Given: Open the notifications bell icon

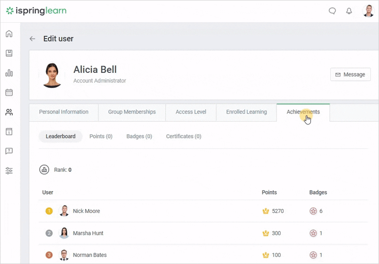Looking at the screenshot, I should coord(349,11).
